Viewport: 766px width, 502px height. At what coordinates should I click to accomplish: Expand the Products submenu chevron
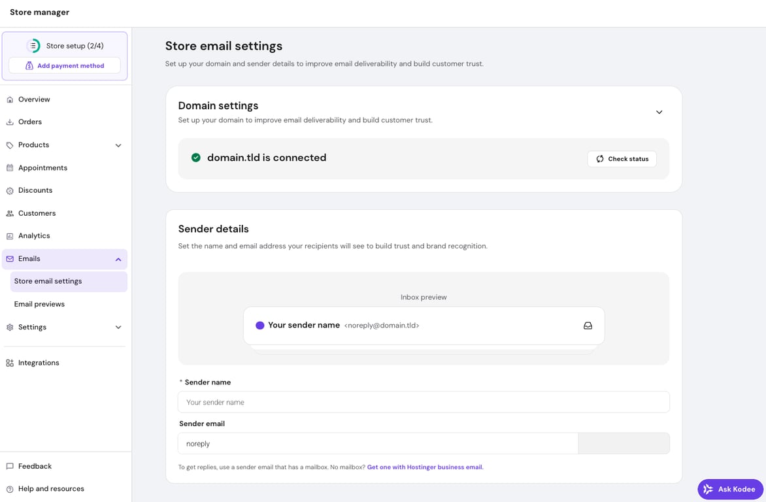pos(118,145)
